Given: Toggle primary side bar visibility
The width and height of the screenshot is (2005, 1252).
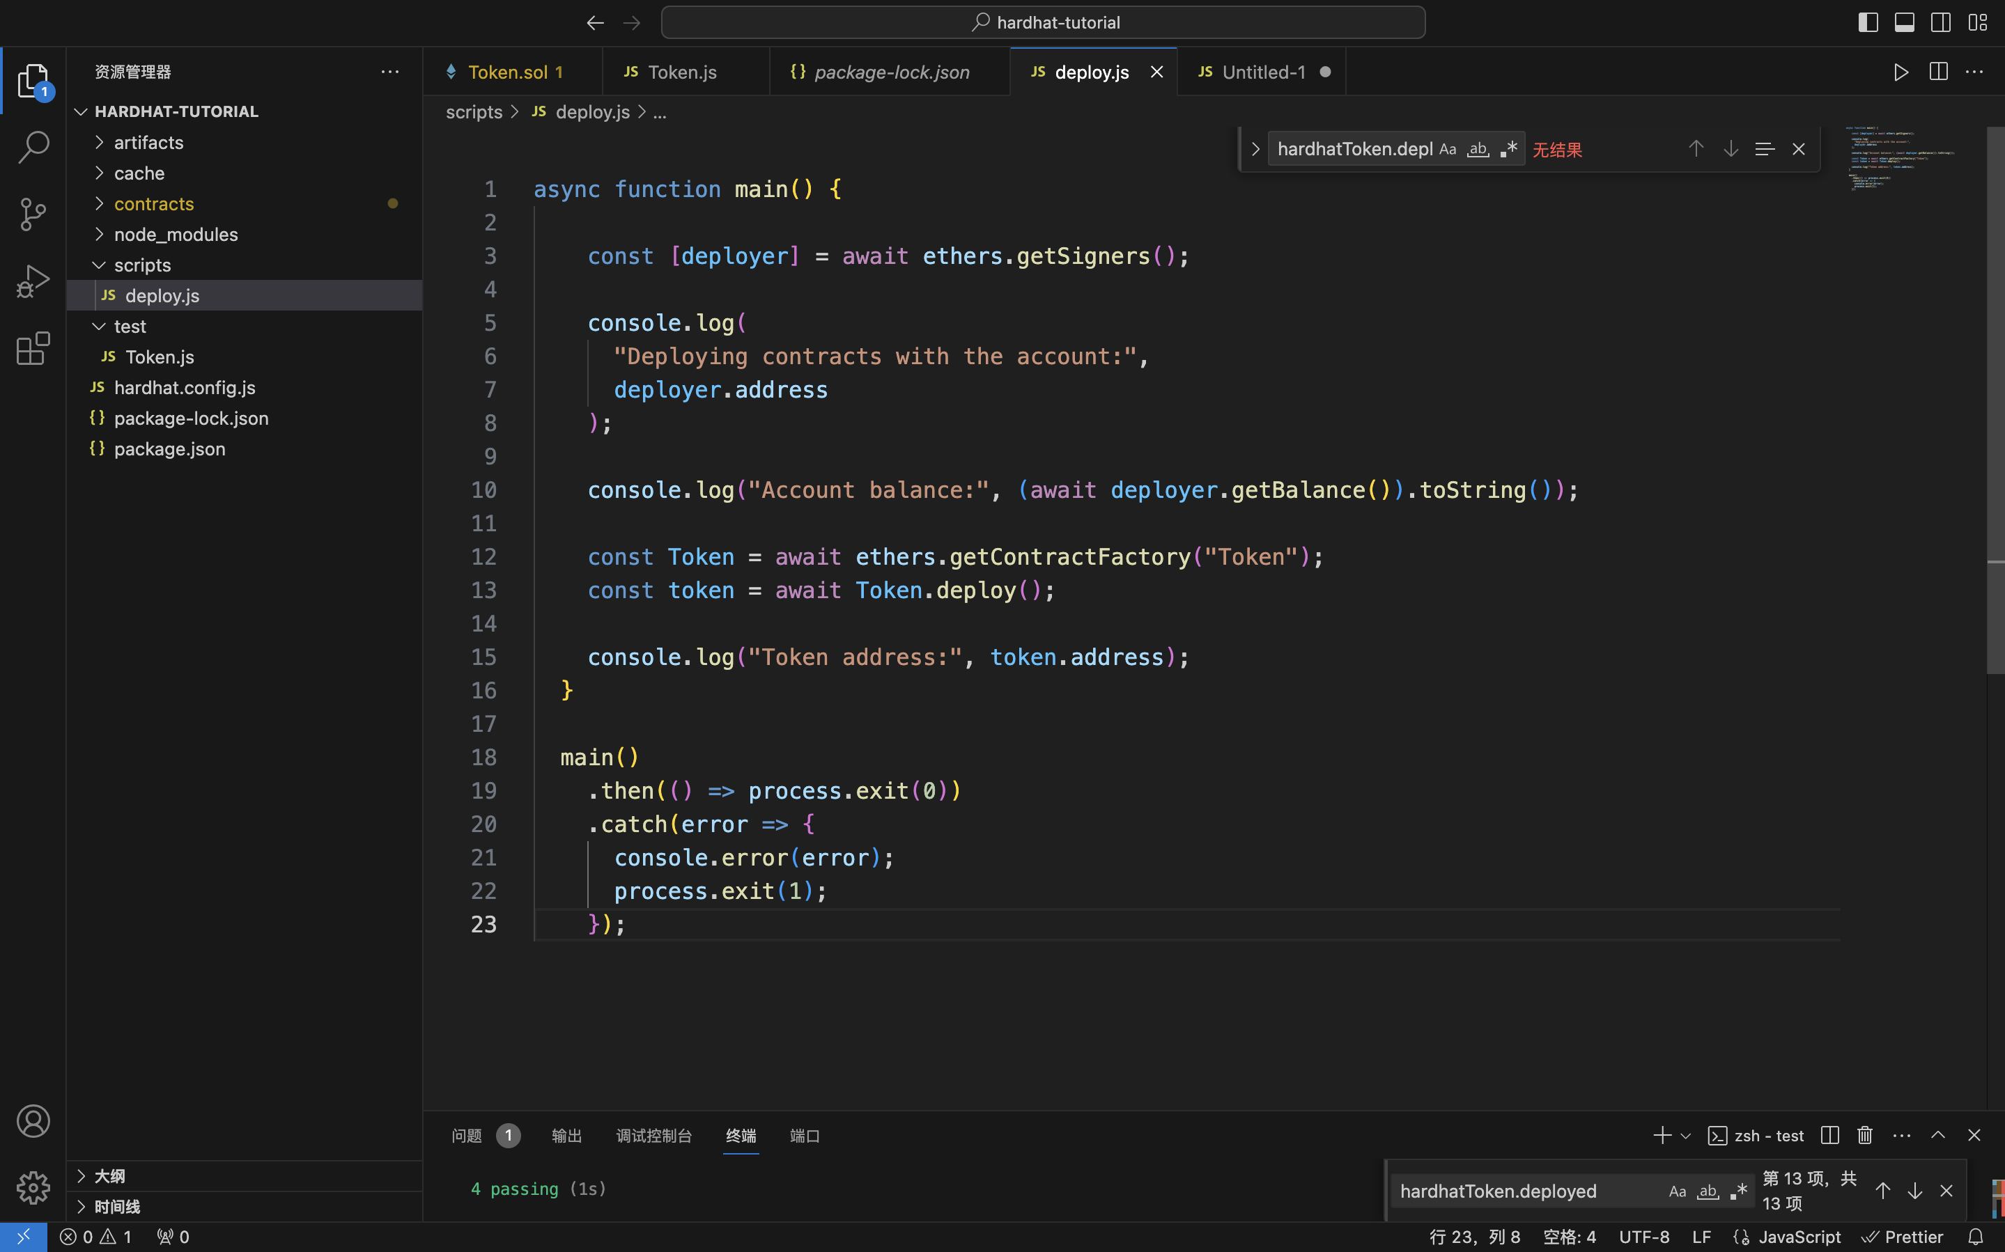Looking at the screenshot, I should click(1868, 23).
